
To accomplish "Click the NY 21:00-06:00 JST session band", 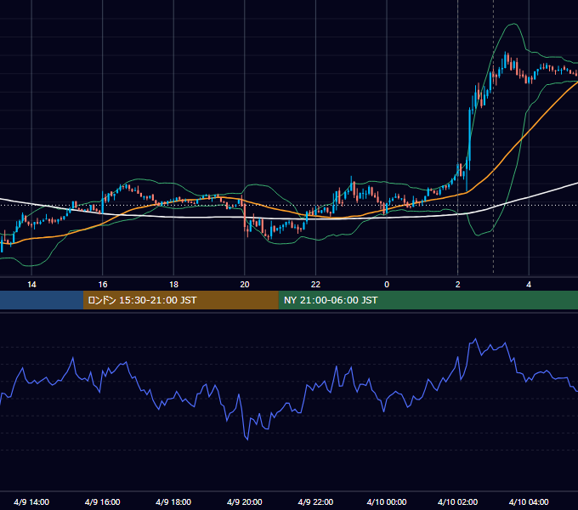I will pos(428,300).
